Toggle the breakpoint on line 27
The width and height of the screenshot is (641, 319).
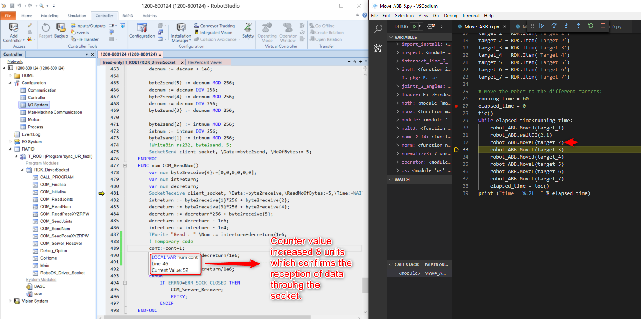456,106
